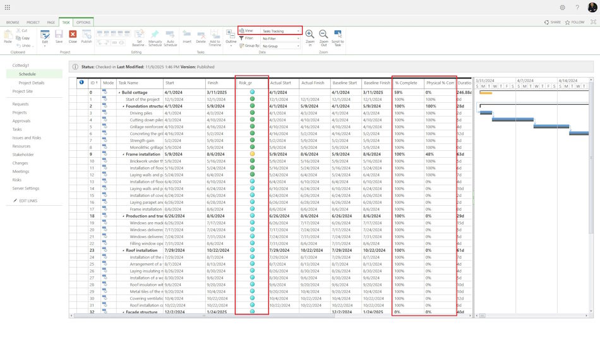Viewport: 600px width, 337px height.
Task: Click the Baseline Finish column header
Action: click(377, 83)
